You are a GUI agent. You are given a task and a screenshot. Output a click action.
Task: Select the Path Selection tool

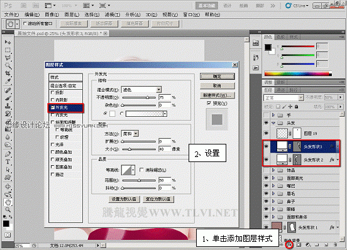[8, 170]
